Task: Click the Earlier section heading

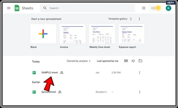Action: [x=36, y=82]
